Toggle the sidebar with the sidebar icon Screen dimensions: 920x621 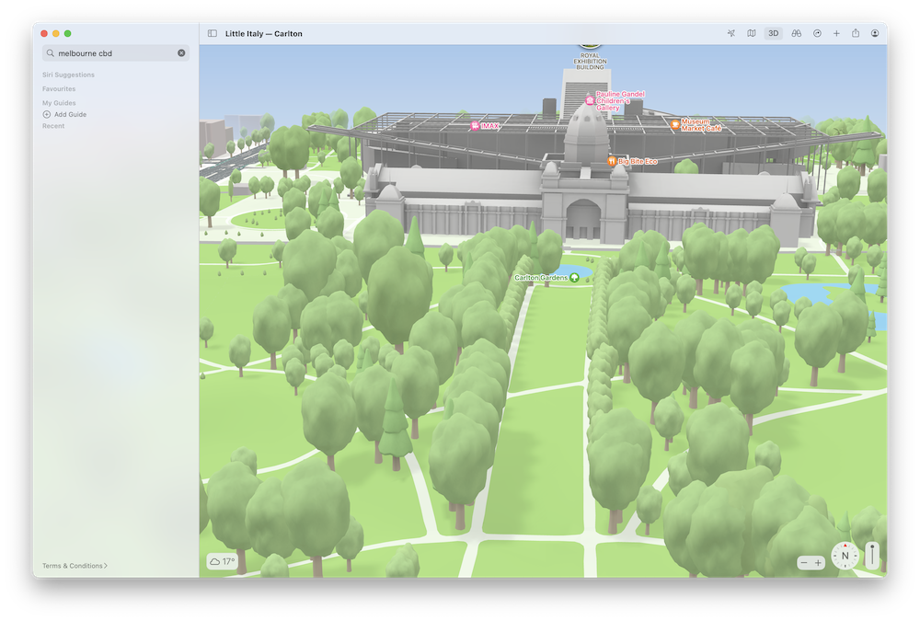213,33
